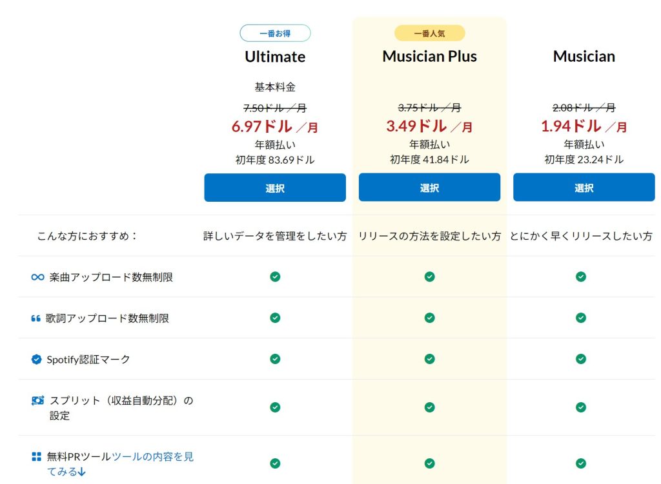Choose the Musician plan via 選択 button
Screen dimensions: 661x484
tap(584, 188)
